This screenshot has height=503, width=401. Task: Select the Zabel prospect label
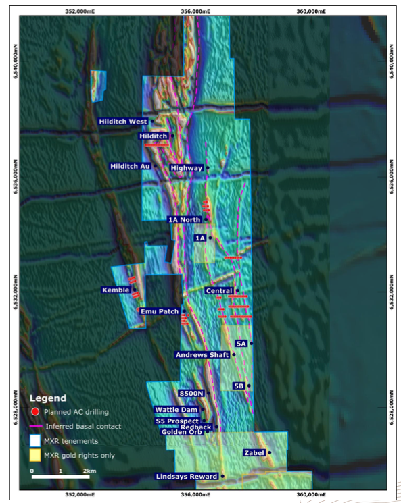[254, 452]
